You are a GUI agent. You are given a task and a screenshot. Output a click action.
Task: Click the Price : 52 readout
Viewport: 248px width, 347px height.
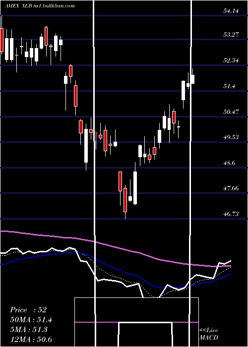click(28, 310)
